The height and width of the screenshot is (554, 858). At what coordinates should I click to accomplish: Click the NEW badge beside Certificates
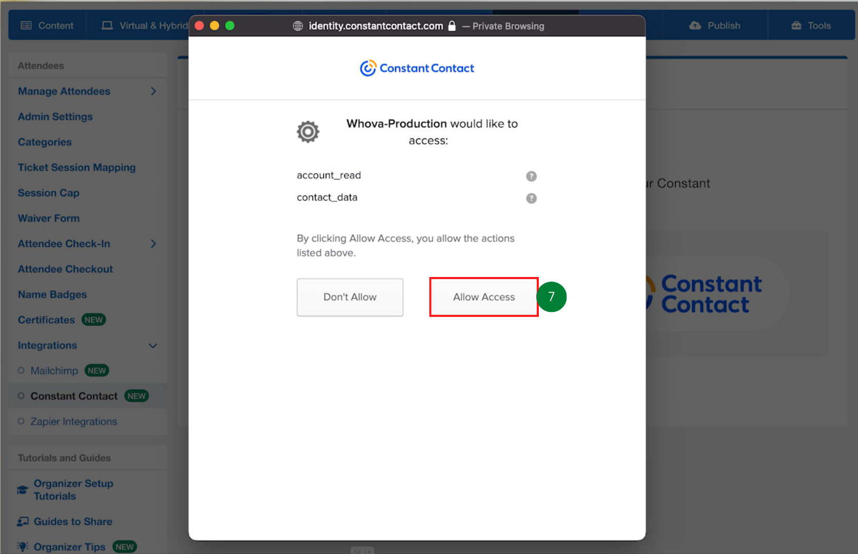93,320
